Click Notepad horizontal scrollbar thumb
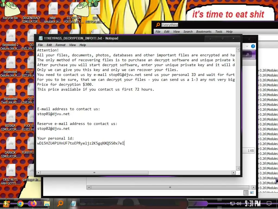Image resolution: width=278 pixels, height=209 pixels. [x=94, y=173]
